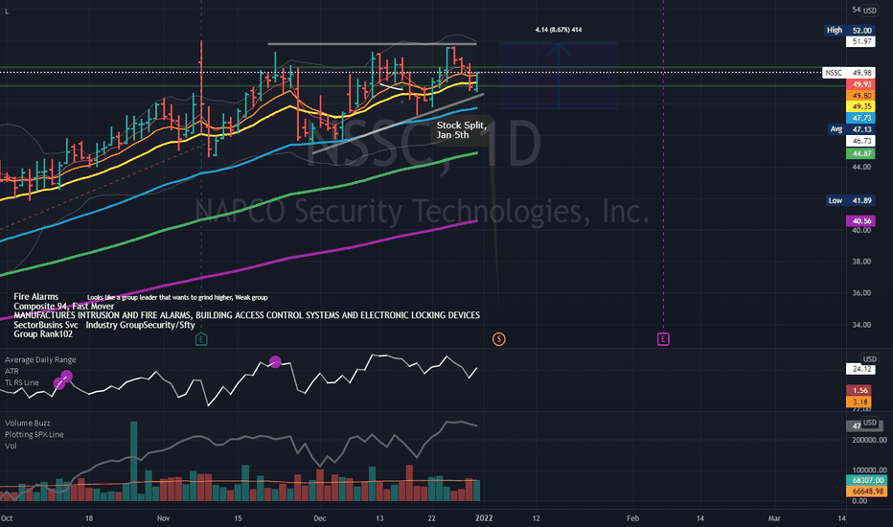Click the white 46.73 price label

pyautogui.click(x=861, y=141)
